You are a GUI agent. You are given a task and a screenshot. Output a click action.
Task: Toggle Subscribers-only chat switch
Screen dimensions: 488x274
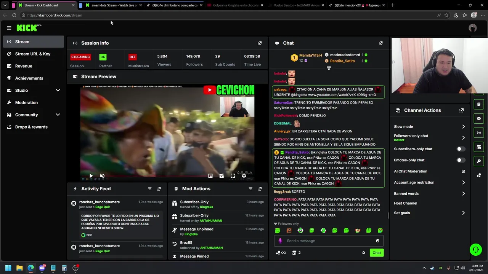[461, 149]
